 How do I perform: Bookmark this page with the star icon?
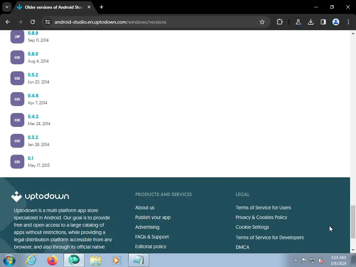[262, 22]
